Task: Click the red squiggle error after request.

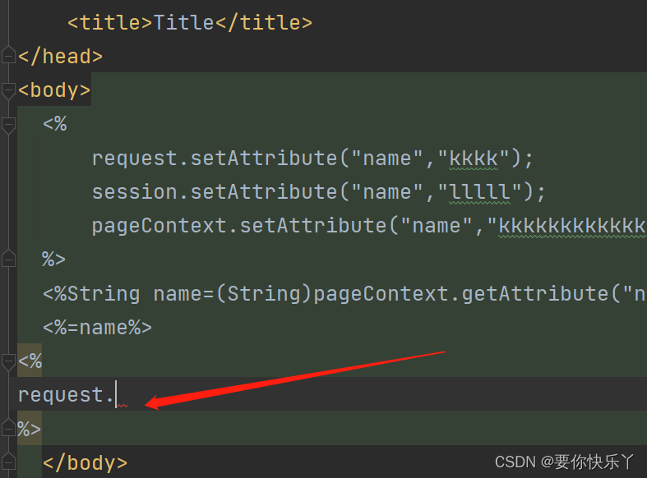Action: [x=122, y=406]
